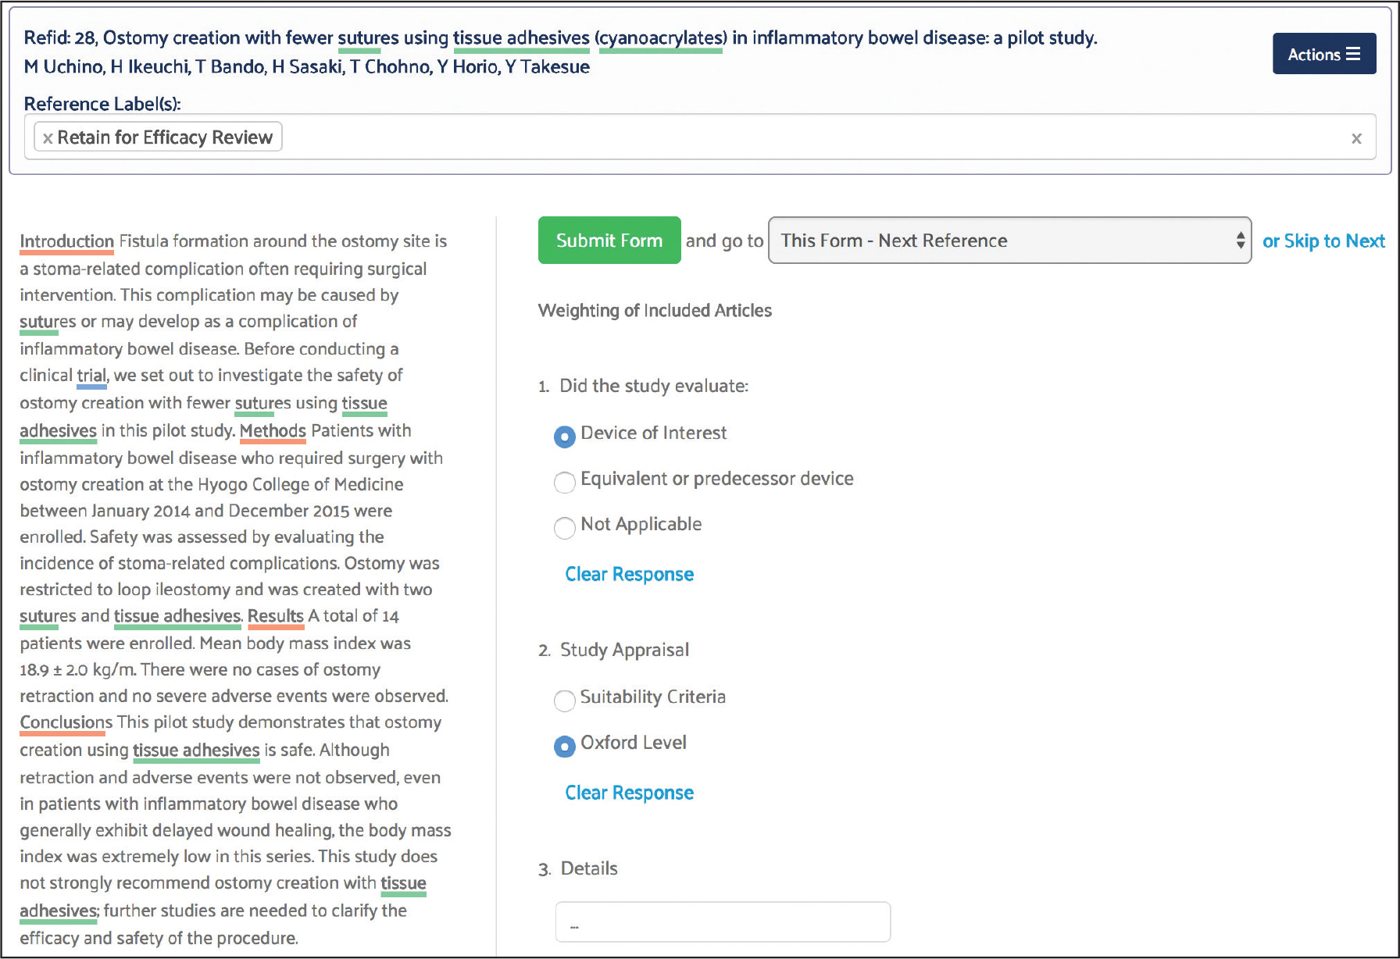
Task: Click the underlined word Introduction in the abstract
Action: point(66,241)
